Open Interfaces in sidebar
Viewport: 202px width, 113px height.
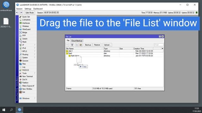tap(26, 23)
